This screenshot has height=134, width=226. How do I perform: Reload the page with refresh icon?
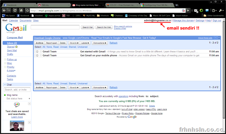coord(15,11)
